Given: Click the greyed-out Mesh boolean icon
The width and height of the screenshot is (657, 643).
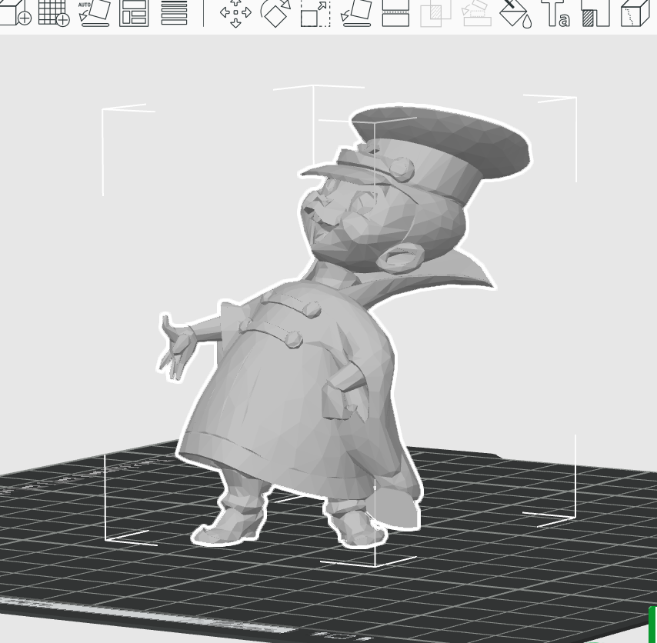Looking at the screenshot, I should (435, 13).
